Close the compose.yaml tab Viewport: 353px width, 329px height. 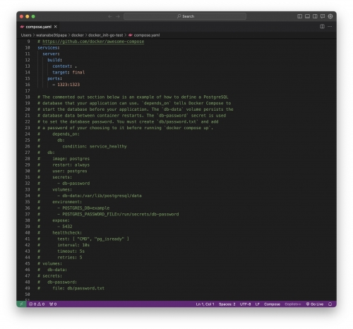tap(56, 27)
